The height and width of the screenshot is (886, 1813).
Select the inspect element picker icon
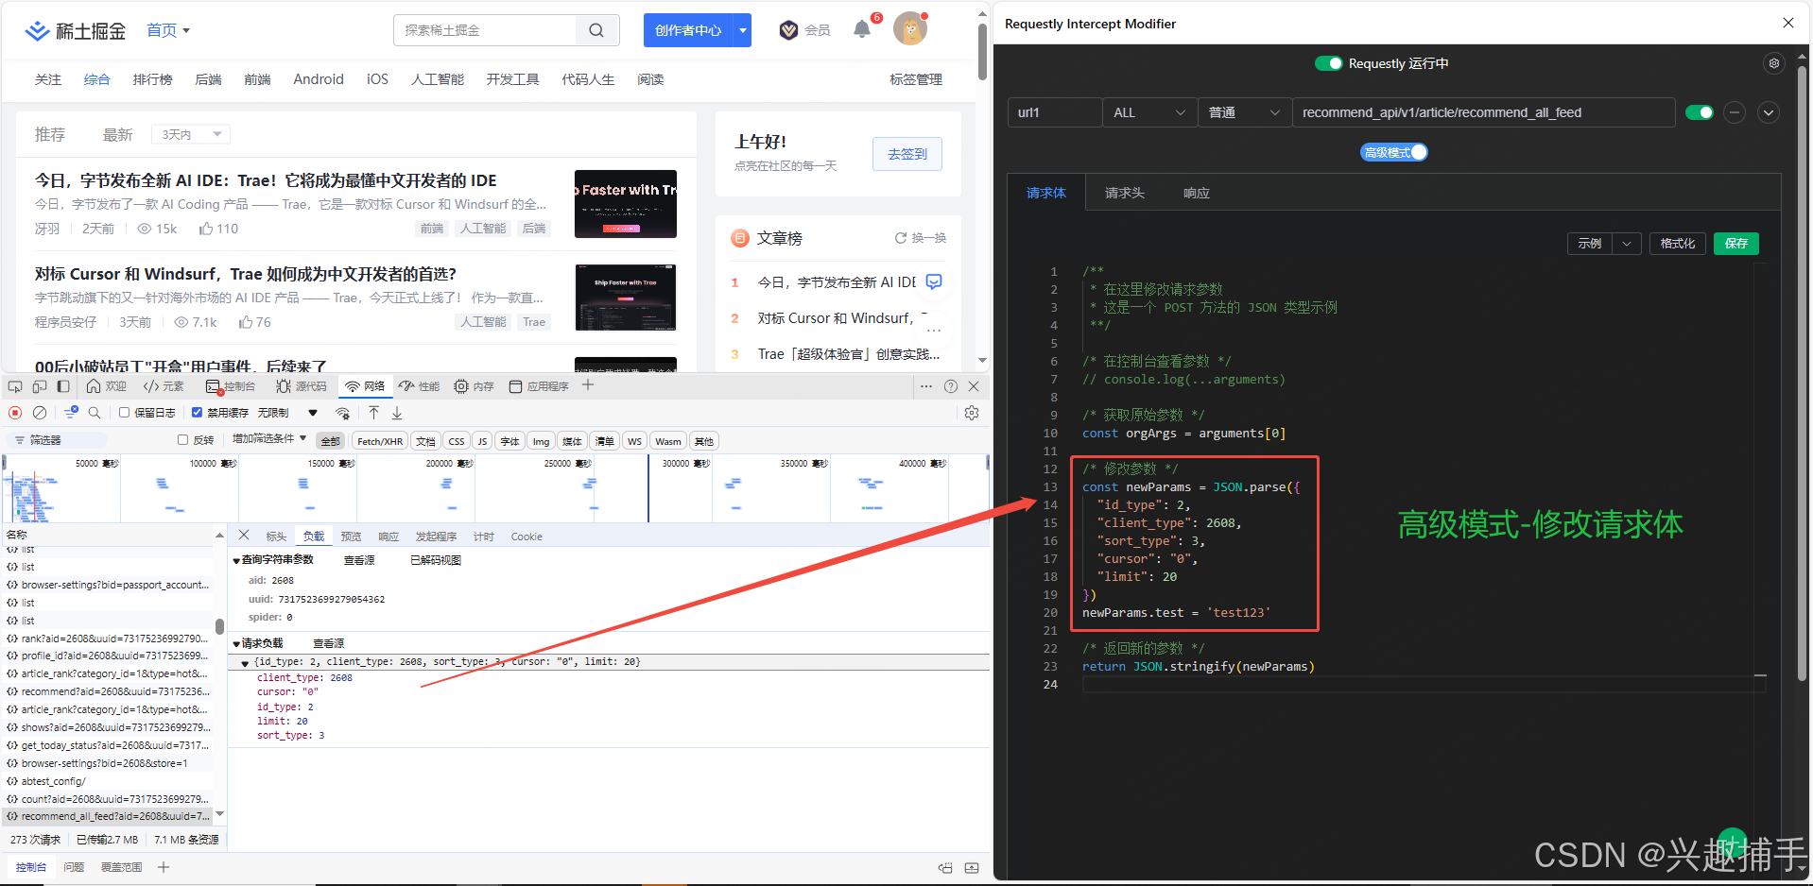click(14, 385)
